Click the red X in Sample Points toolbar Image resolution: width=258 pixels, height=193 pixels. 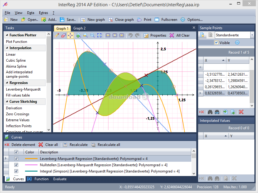pos(241,112)
